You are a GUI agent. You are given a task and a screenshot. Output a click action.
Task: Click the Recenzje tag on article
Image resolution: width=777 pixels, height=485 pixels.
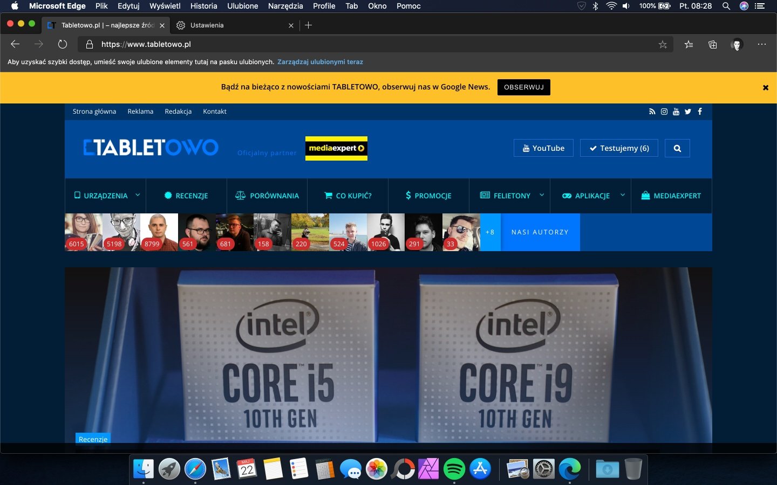[93, 439]
